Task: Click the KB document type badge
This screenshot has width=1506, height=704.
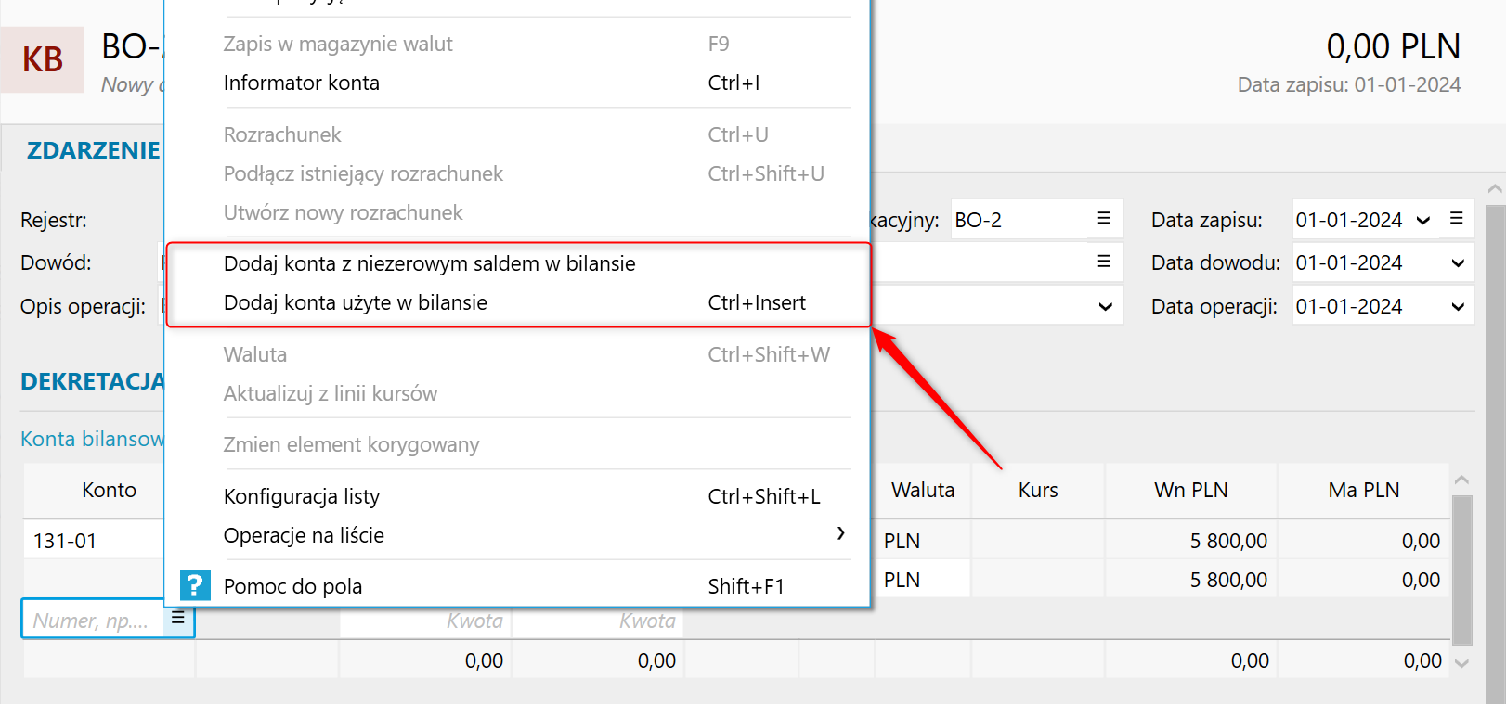Action: [x=43, y=59]
